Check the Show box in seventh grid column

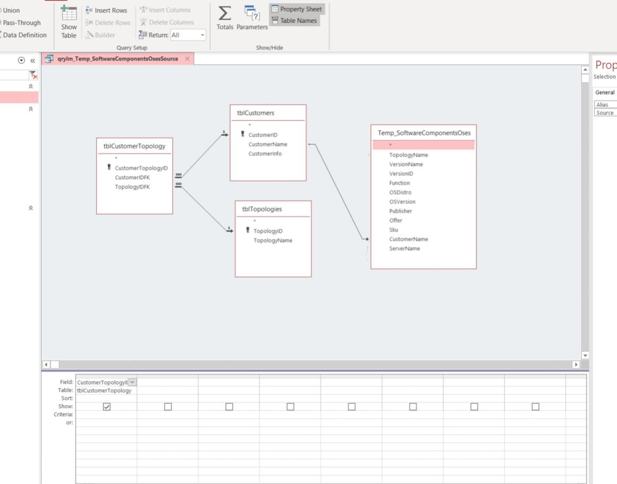pos(474,406)
